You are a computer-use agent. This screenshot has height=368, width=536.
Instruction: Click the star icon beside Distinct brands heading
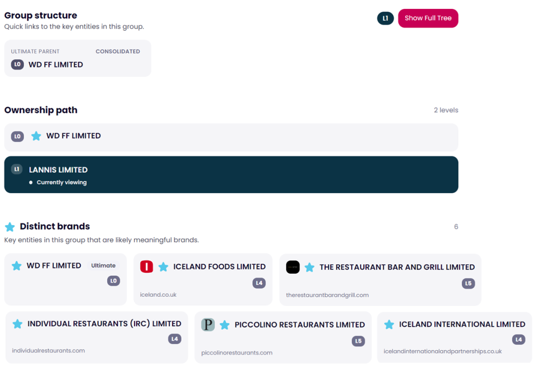pos(9,227)
